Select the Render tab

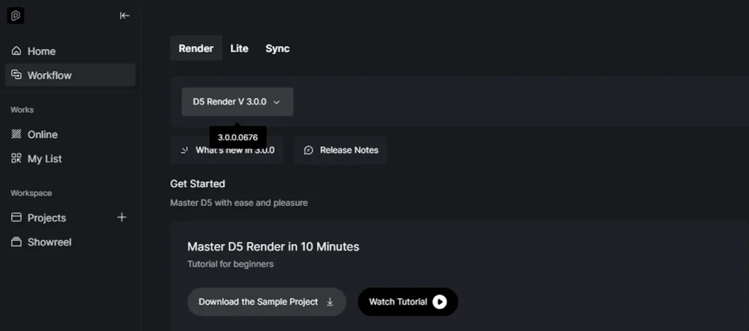pos(196,48)
